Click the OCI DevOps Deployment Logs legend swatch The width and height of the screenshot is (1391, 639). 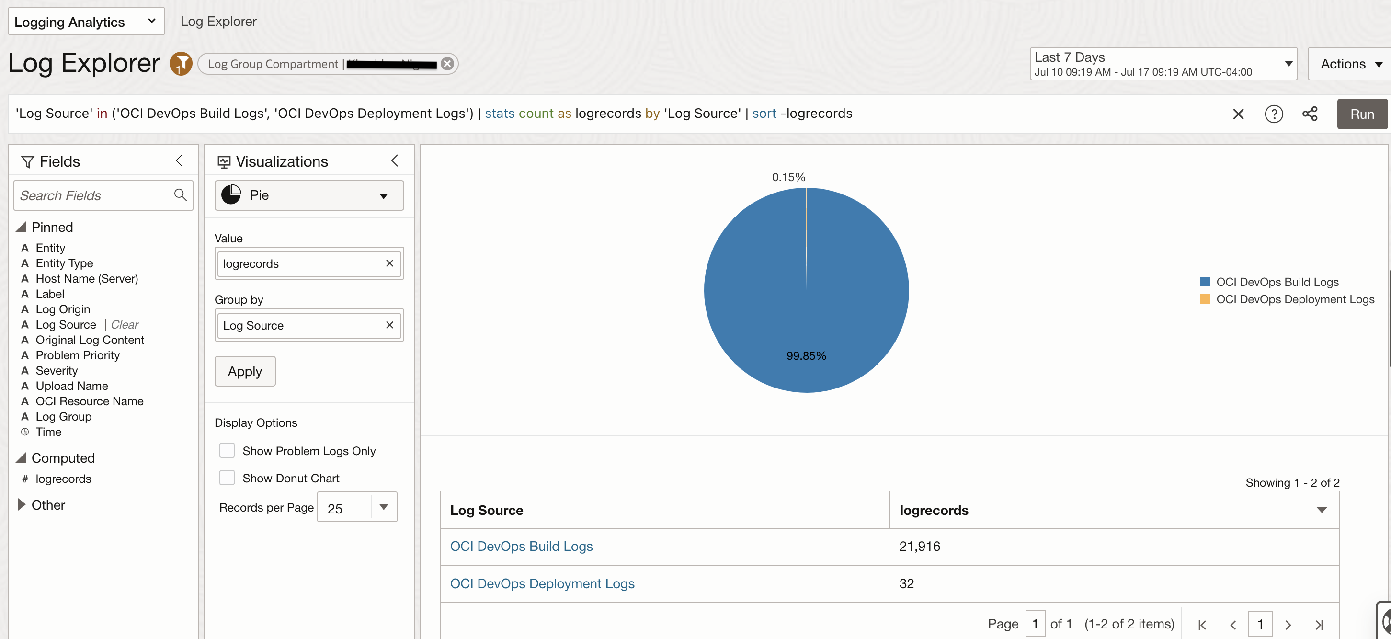coord(1205,299)
